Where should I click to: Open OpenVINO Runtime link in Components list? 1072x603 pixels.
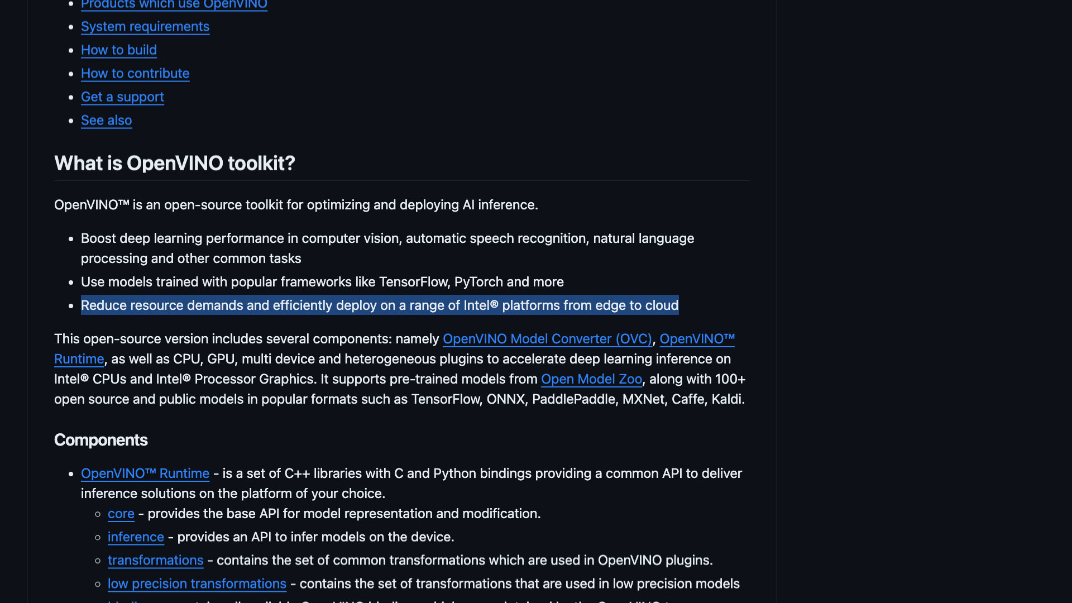145,473
